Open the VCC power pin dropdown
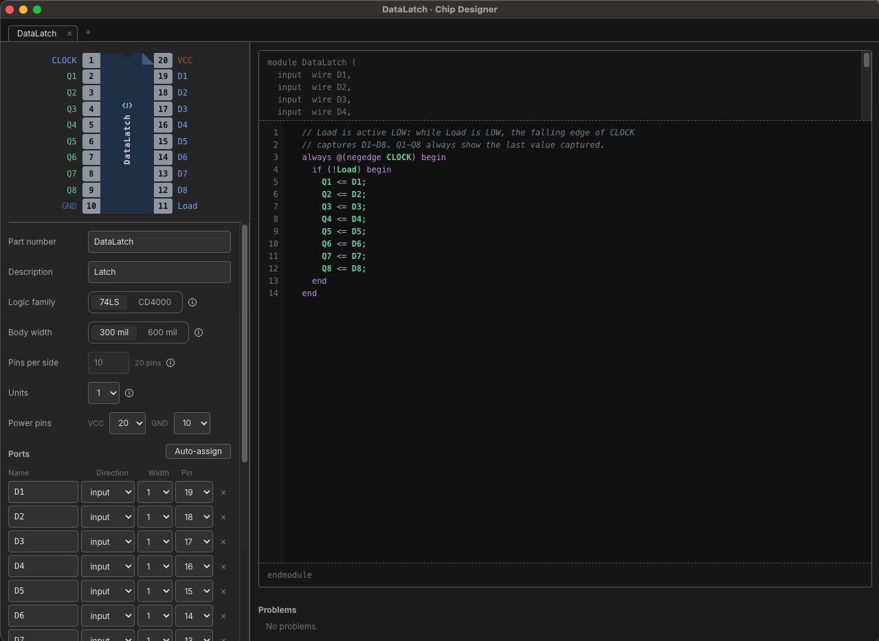This screenshot has width=879, height=641. point(127,423)
